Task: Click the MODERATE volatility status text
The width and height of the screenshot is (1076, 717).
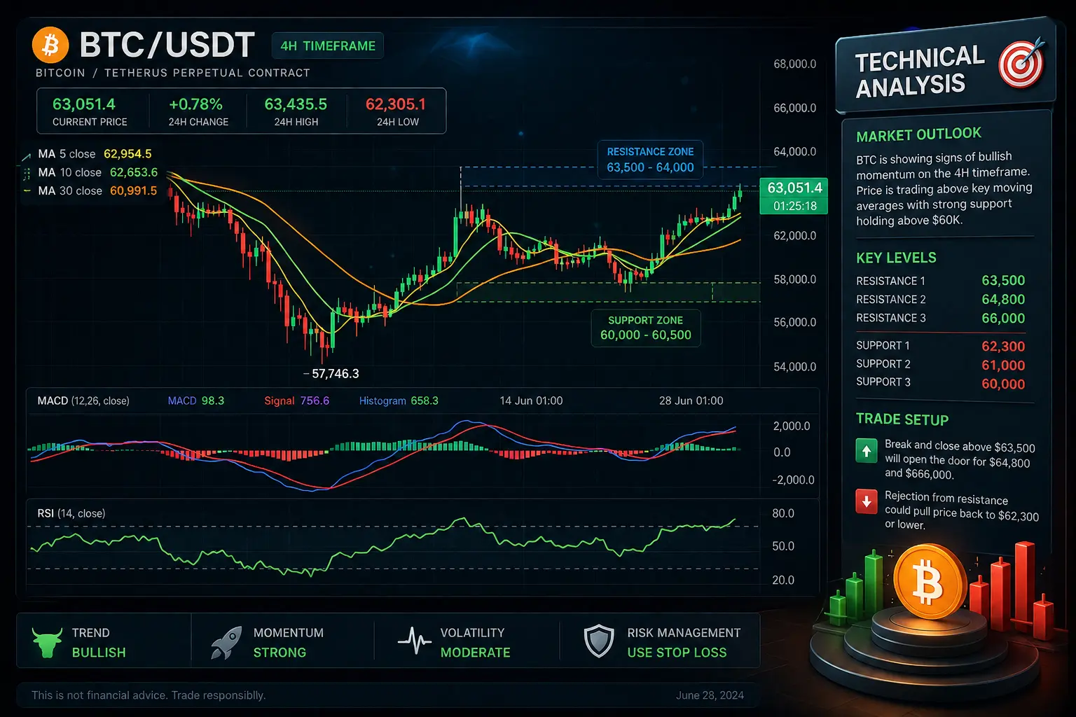Action: coord(475,653)
